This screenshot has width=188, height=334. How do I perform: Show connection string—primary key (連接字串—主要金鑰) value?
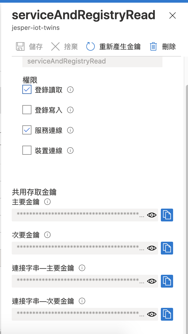(x=152, y=281)
